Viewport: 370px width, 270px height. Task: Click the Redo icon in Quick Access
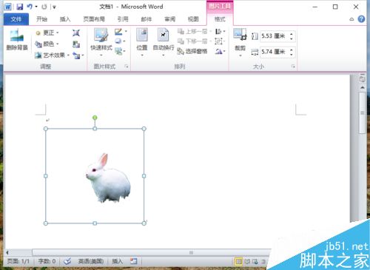pyautogui.click(x=44, y=7)
